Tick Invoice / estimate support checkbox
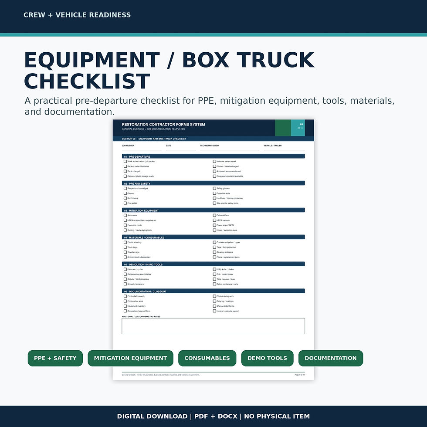Image resolution: width=427 pixels, height=427 pixels. click(214, 311)
